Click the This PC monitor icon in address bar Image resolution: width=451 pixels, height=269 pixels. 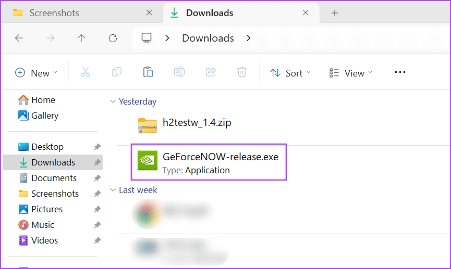(x=147, y=38)
